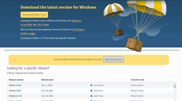Image resolution: width=182 pixels, height=101 pixels.
Task: Click the Looking for a specific release? heading
Action: point(28,68)
